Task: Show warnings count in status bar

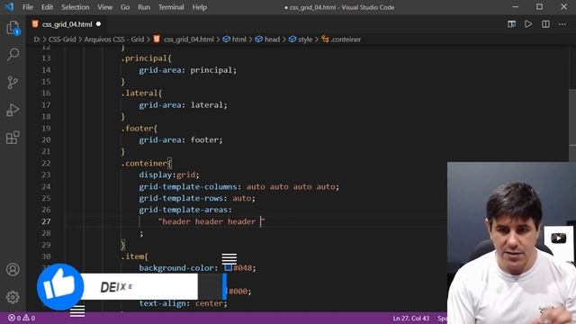Action: [x=29, y=318]
